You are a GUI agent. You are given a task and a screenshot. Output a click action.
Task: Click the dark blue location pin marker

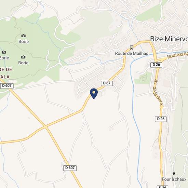pyautogui.click(x=94, y=94)
